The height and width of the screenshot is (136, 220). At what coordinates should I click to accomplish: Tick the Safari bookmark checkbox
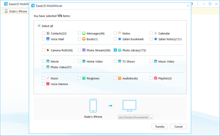(115, 39)
